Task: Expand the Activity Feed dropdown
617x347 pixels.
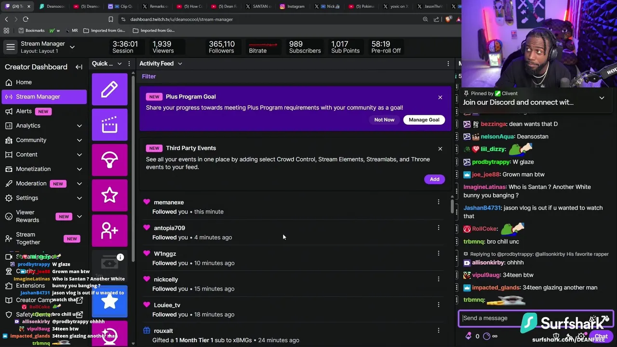Action: 180,64
